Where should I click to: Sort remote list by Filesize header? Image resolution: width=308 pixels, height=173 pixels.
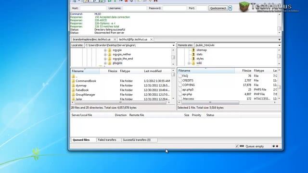(x=246, y=71)
